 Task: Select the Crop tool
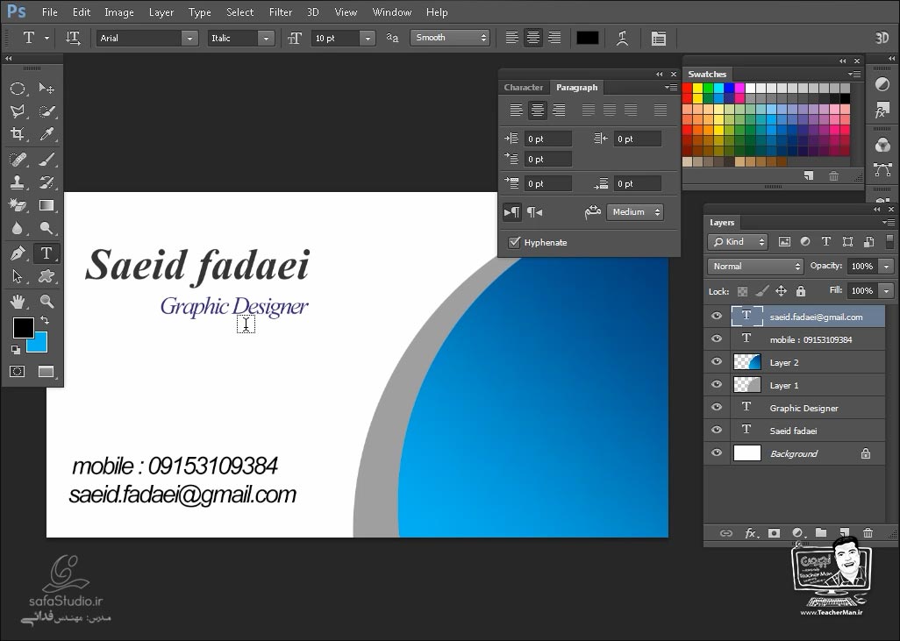tap(18, 134)
